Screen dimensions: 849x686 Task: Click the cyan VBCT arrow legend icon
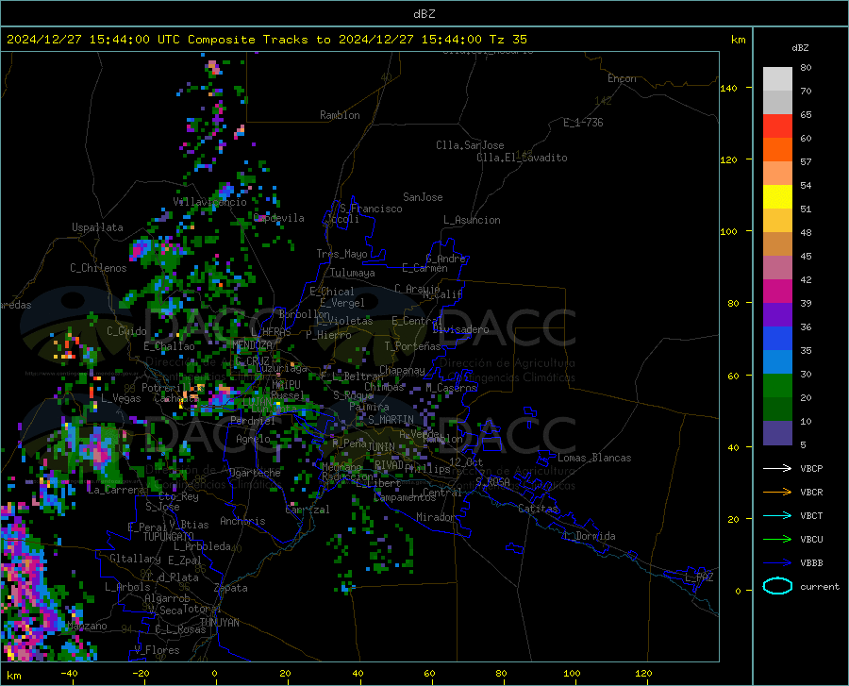point(777,515)
